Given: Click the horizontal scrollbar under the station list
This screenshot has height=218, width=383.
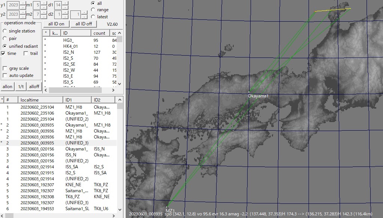Looking at the screenshot, I should pyautogui.click(x=75, y=90).
